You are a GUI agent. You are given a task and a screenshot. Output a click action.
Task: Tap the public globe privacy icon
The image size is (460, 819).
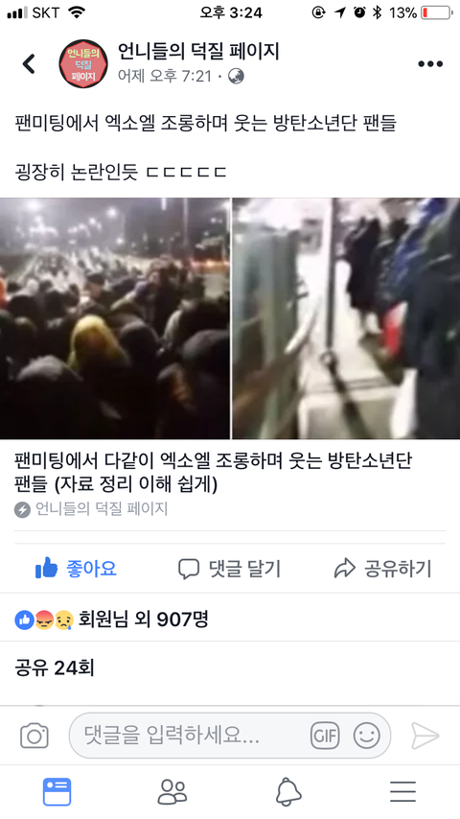236,77
